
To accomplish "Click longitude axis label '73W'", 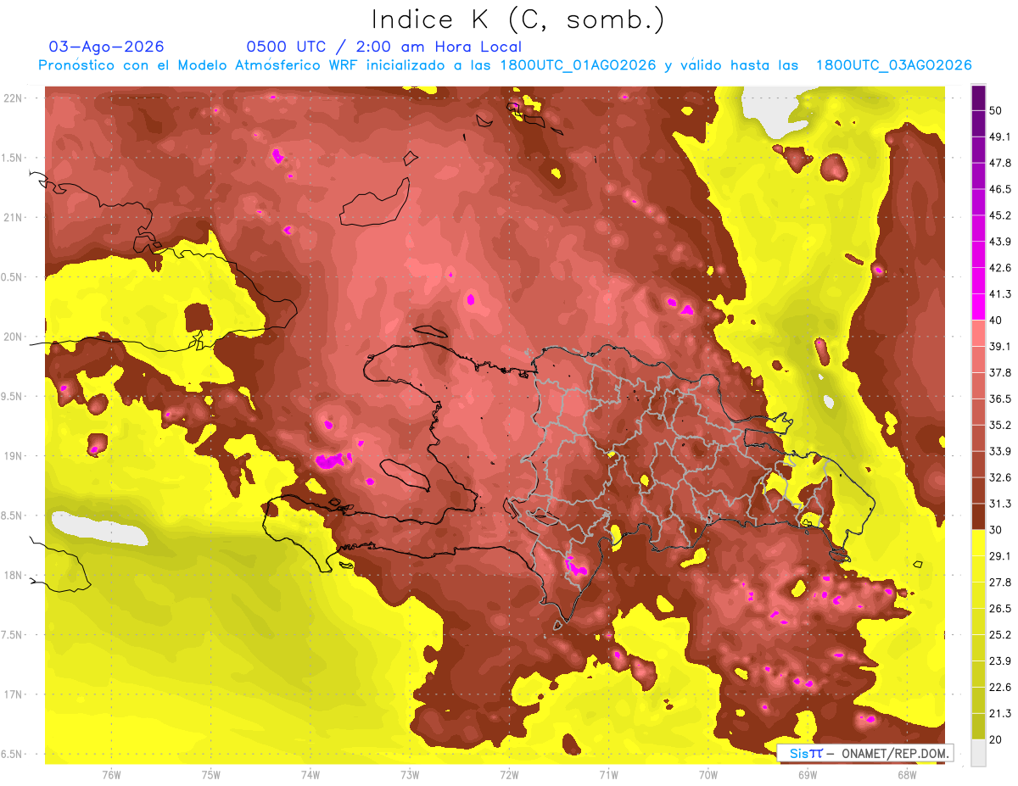I will click(x=410, y=775).
